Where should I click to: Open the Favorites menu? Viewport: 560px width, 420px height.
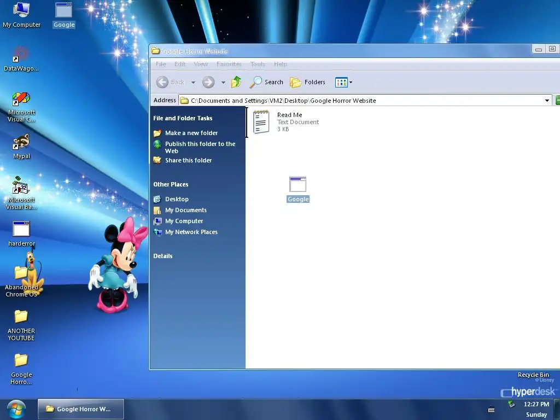click(x=229, y=64)
